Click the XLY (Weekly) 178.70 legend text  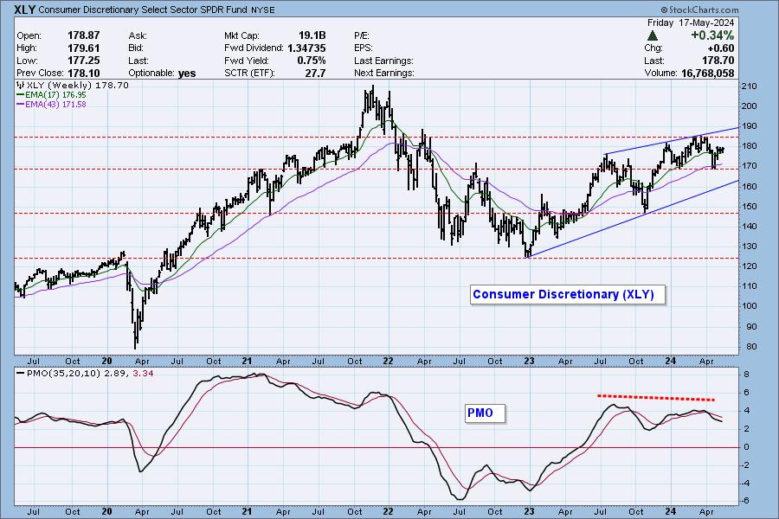click(78, 86)
